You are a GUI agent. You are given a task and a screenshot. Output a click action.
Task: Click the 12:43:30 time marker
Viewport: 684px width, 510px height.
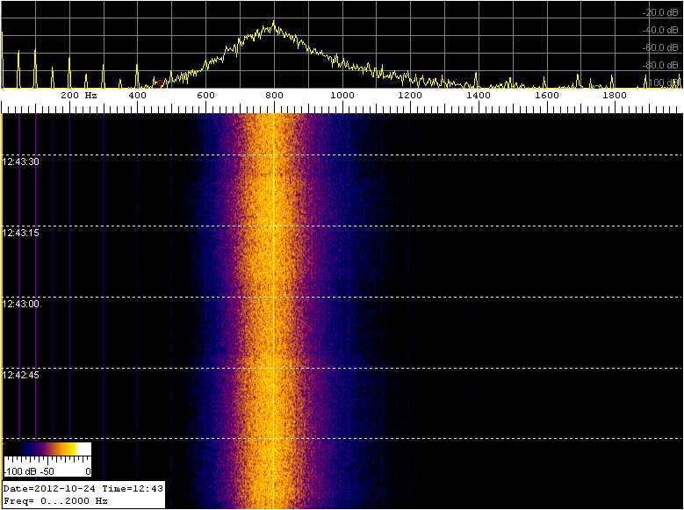point(20,162)
